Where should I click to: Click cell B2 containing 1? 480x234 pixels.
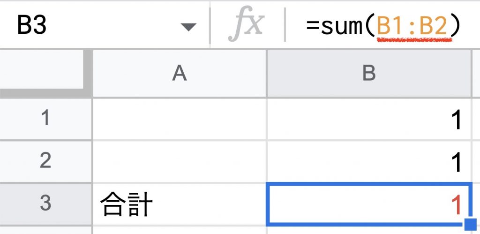tap(369, 160)
